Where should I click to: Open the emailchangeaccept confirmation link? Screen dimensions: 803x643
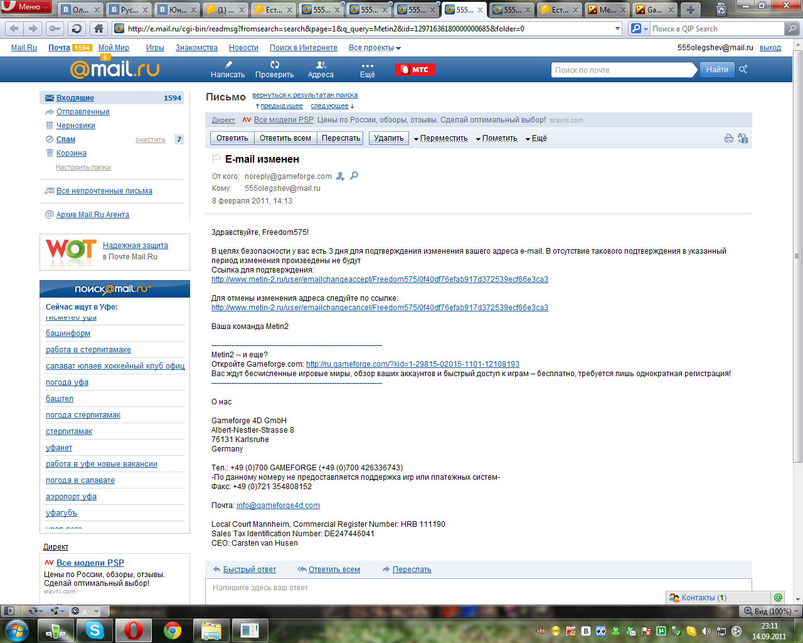380,279
